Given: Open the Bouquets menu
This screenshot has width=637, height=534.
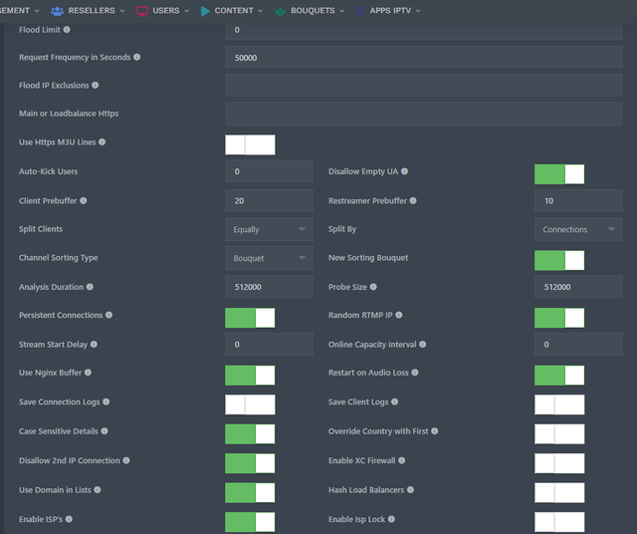Looking at the screenshot, I should coord(310,11).
